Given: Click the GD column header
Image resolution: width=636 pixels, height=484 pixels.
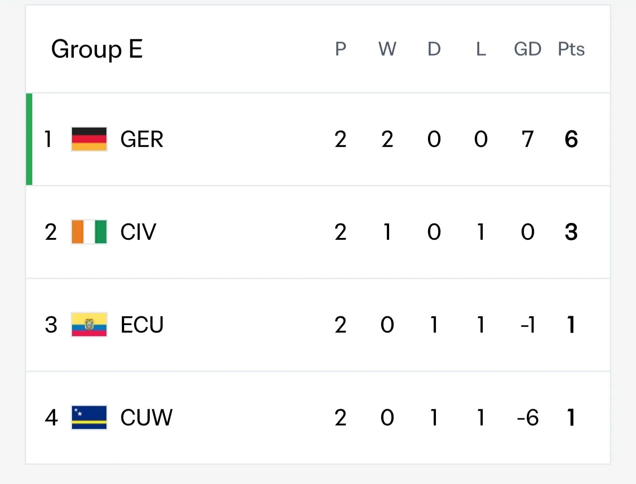Looking at the screenshot, I should [x=527, y=49].
